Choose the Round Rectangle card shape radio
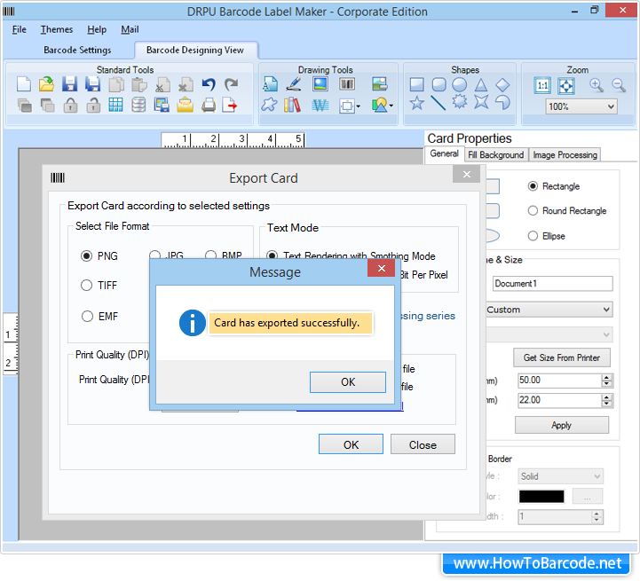 tap(533, 210)
